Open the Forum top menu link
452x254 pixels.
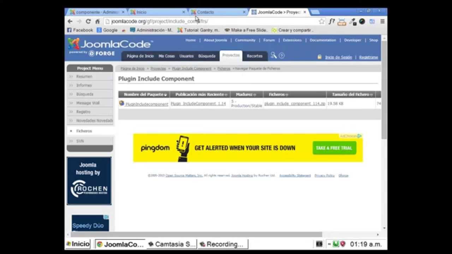coord(269,40)
